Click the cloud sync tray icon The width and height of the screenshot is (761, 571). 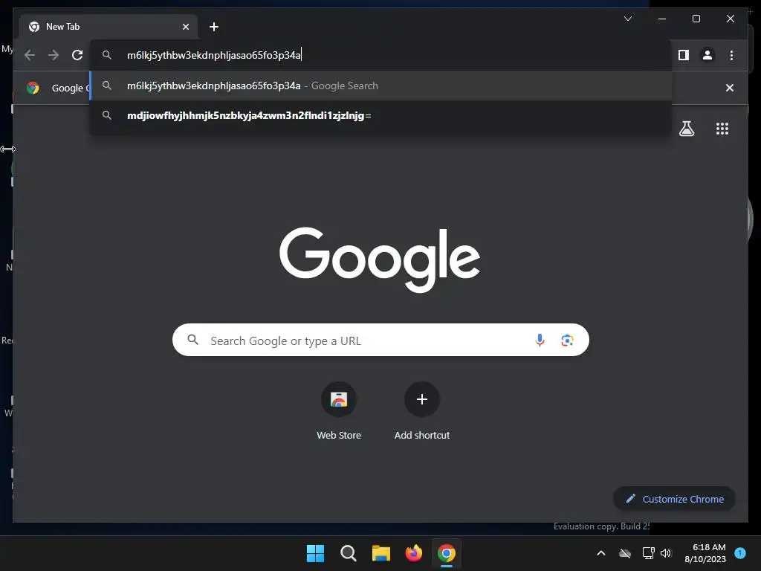pyautogui.click(x=625, y=553)
